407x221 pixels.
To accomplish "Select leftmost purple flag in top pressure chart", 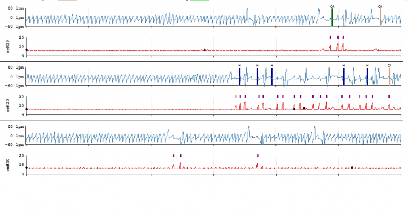I will point(330,37).
